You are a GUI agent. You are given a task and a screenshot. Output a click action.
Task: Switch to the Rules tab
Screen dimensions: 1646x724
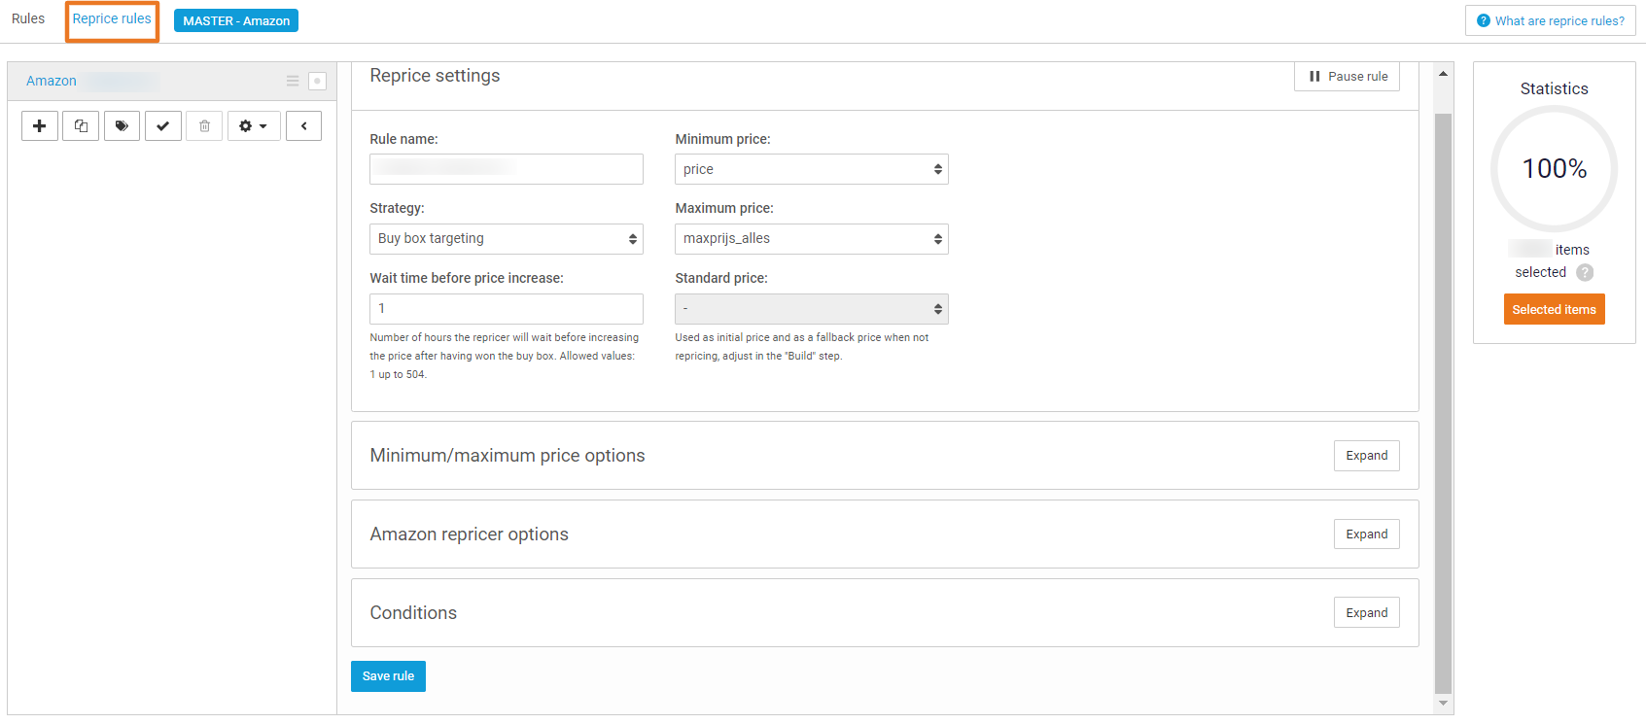28,19
